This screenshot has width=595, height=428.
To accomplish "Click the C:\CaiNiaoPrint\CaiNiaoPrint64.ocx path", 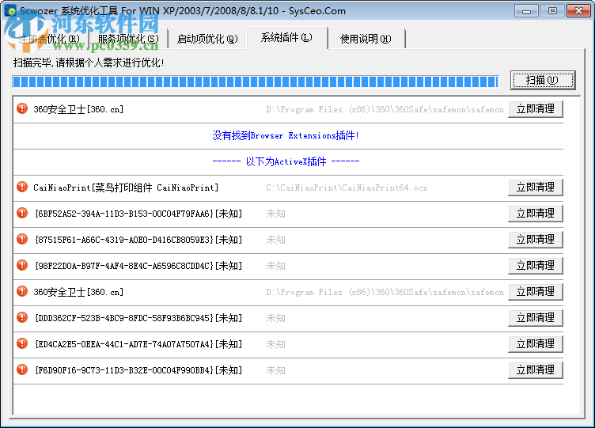I will click(x=347, y=187).
